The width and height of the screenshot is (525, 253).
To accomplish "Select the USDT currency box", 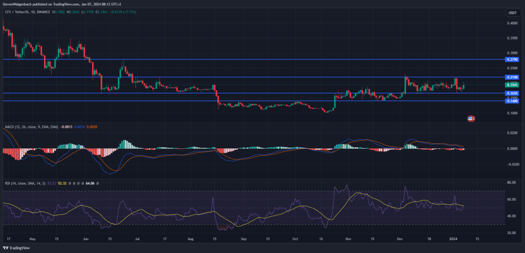I will click(512, 12).
